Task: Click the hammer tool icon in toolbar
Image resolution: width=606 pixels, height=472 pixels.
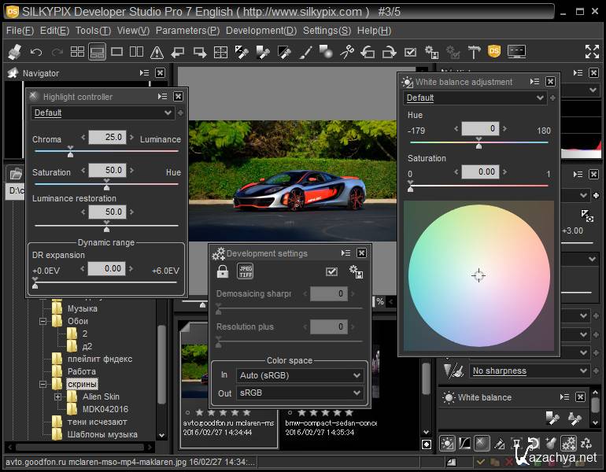Action: coord(474,52)
